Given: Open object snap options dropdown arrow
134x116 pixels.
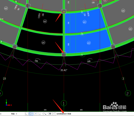Looking at the screenshot, I should click(33, 114).
